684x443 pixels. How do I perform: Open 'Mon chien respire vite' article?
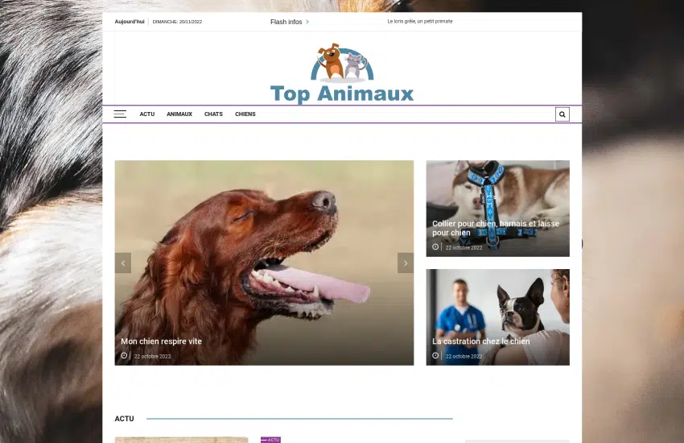[x=161, y=342]
